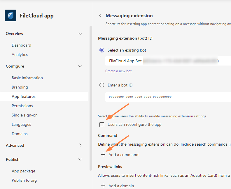Navigate to Permissions in sidebar

[22, 106]
